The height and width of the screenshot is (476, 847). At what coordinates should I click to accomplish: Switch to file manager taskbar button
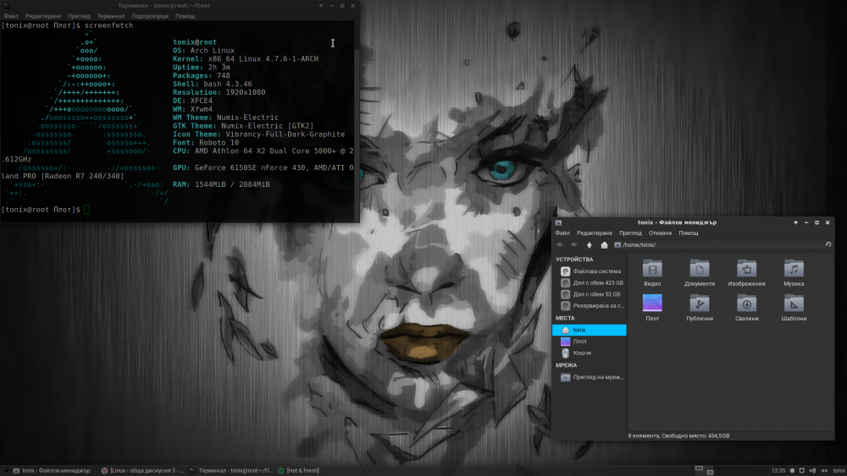click(x=52, y=471)
